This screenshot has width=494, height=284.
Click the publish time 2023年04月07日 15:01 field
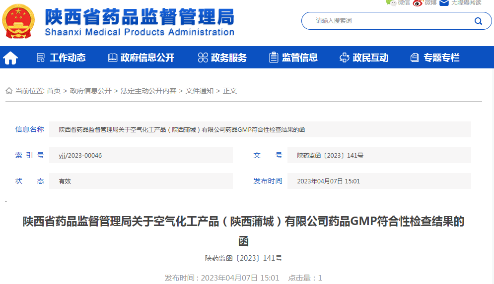coord(379,181)
